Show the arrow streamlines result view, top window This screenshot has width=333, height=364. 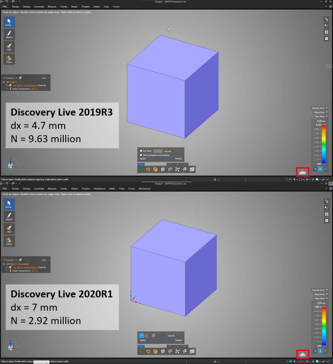(x=185, y=170)
